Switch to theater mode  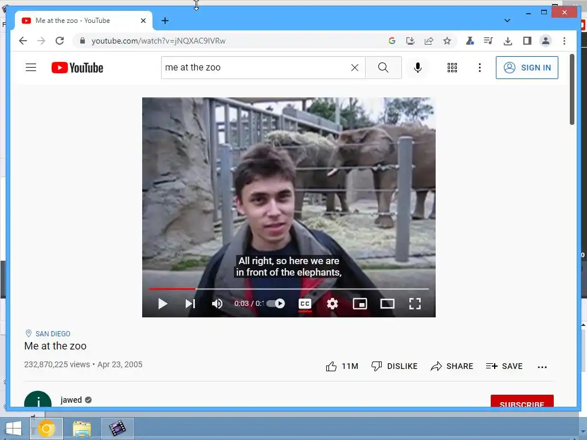[x=388, y=304]
